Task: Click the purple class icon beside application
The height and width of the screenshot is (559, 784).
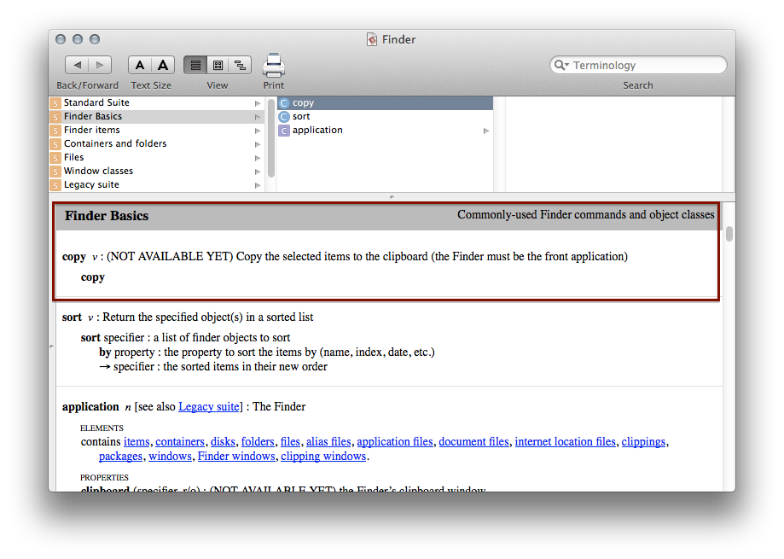Action: click(284, 131)
